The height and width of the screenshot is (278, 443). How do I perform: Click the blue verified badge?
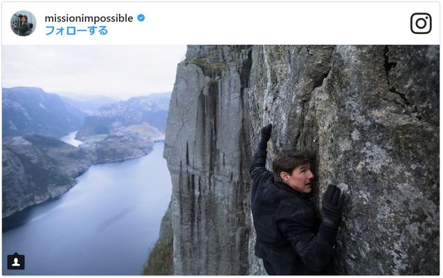141,18
